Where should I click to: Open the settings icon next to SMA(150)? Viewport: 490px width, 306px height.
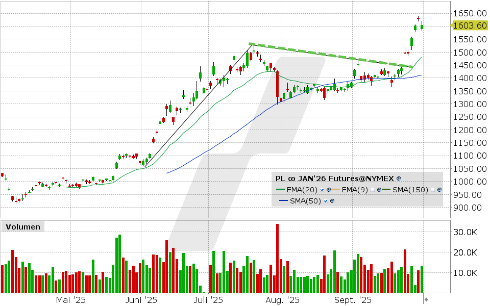tap(439, 190)
